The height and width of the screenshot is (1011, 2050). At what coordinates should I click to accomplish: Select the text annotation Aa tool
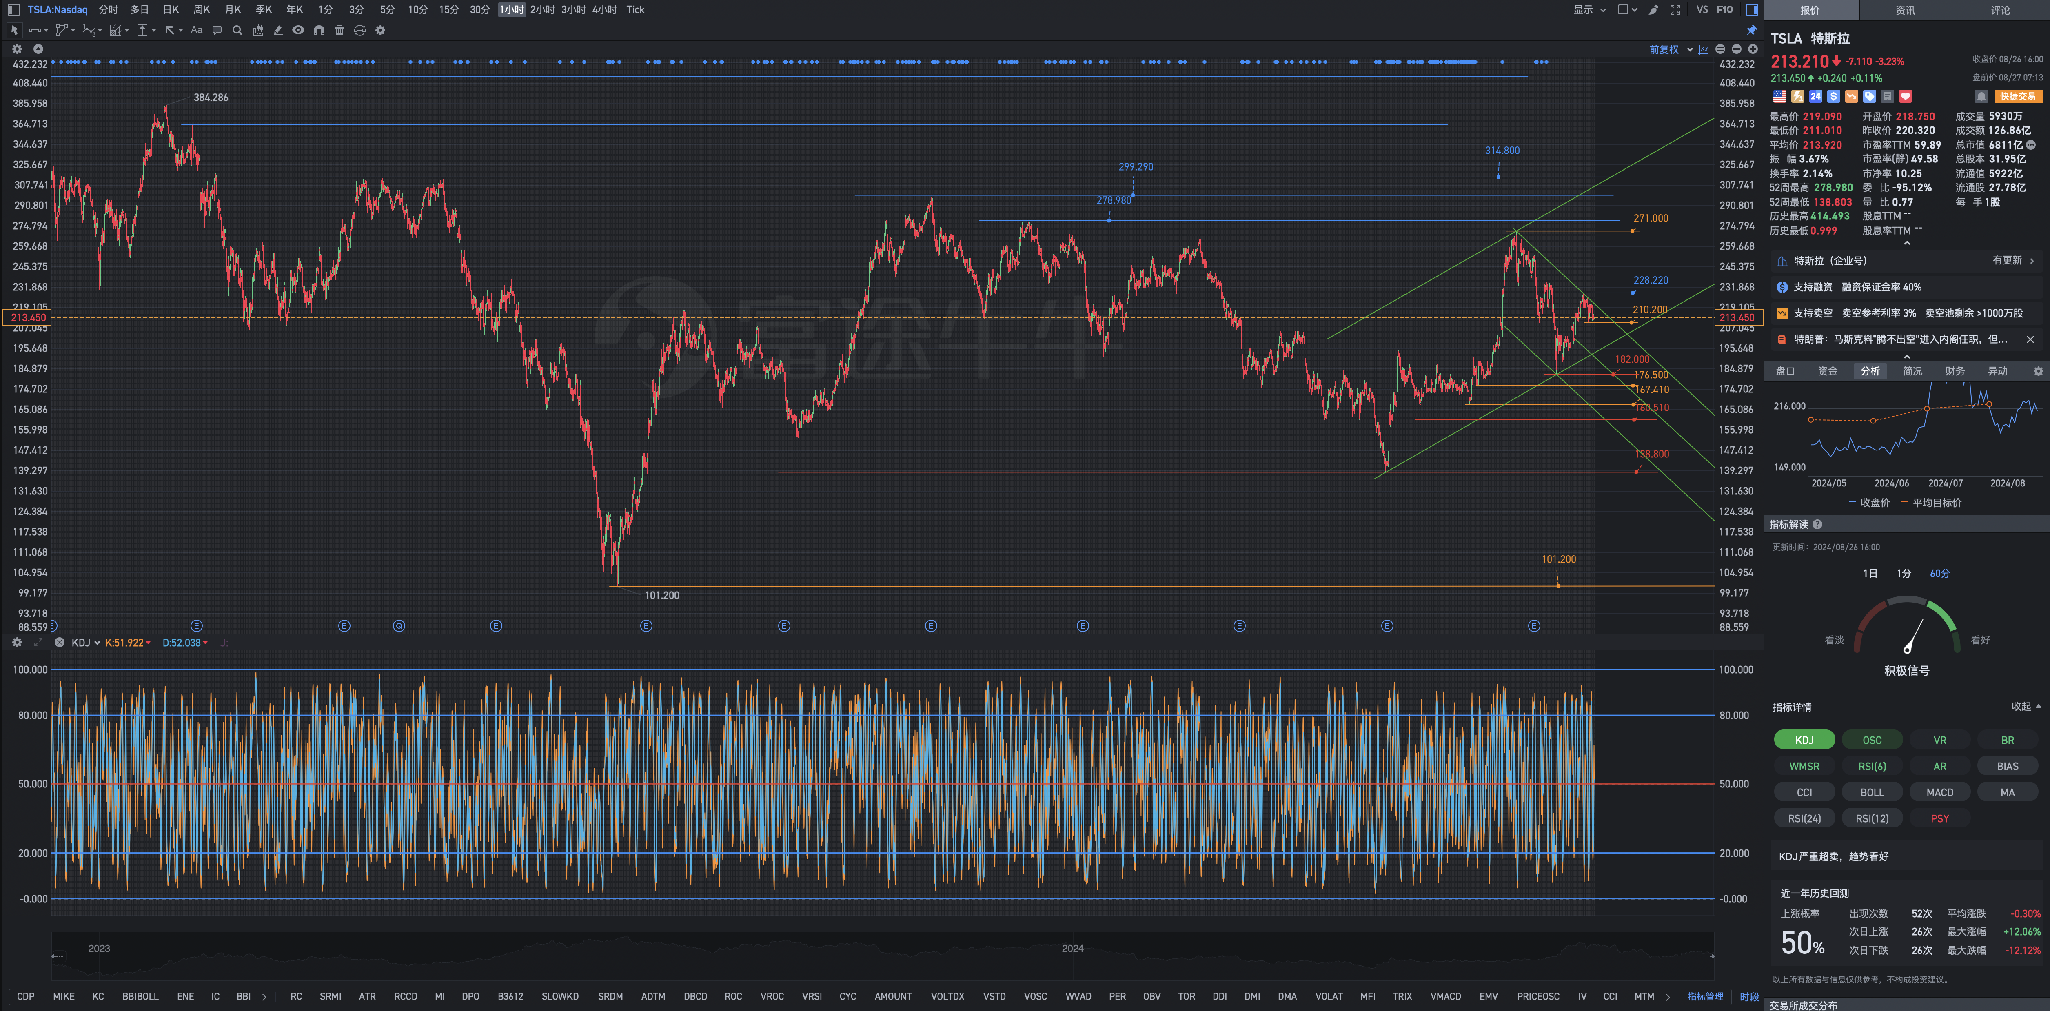tap(197, 30)
